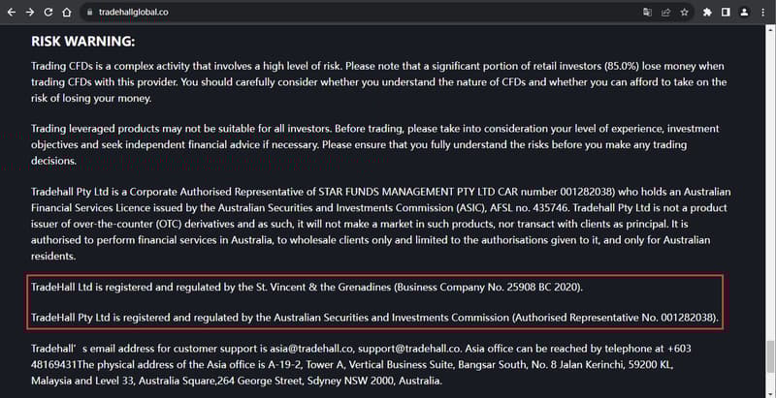This screenshot has height=398, width=776.
Task: Toggle the browser side panel
Action: click(x=726, y=13)
